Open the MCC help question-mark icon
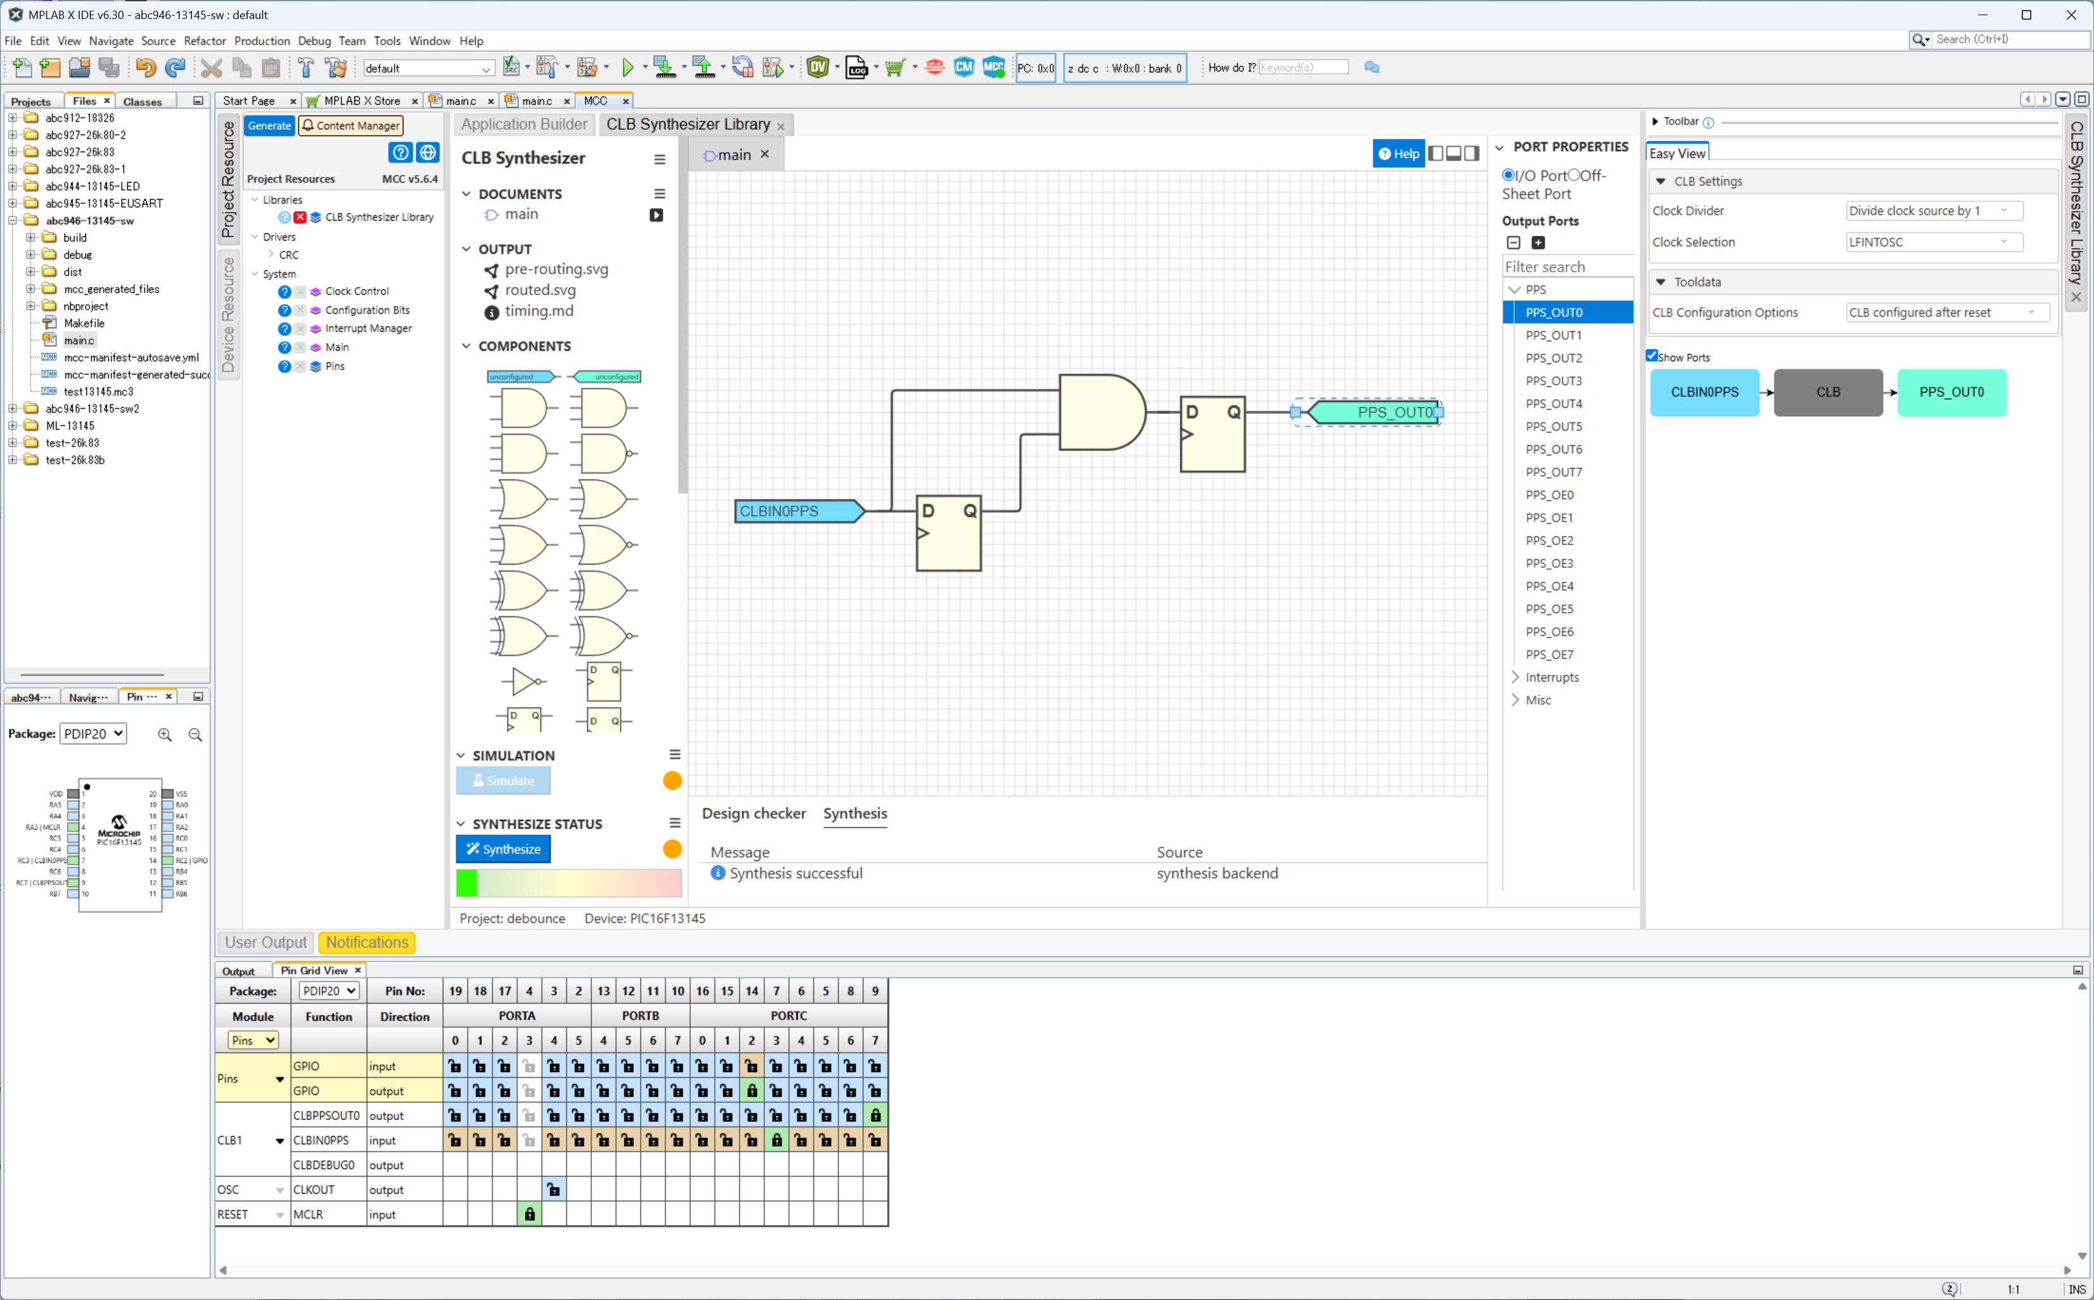The width and height of the screenshot is (2094, 1300). 400,153
